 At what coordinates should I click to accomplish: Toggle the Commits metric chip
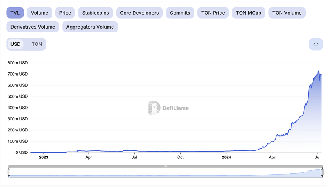point(180,13)
